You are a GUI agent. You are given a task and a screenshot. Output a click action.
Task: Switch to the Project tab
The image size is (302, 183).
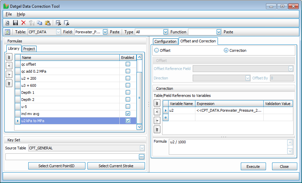(x=29, y=49)
